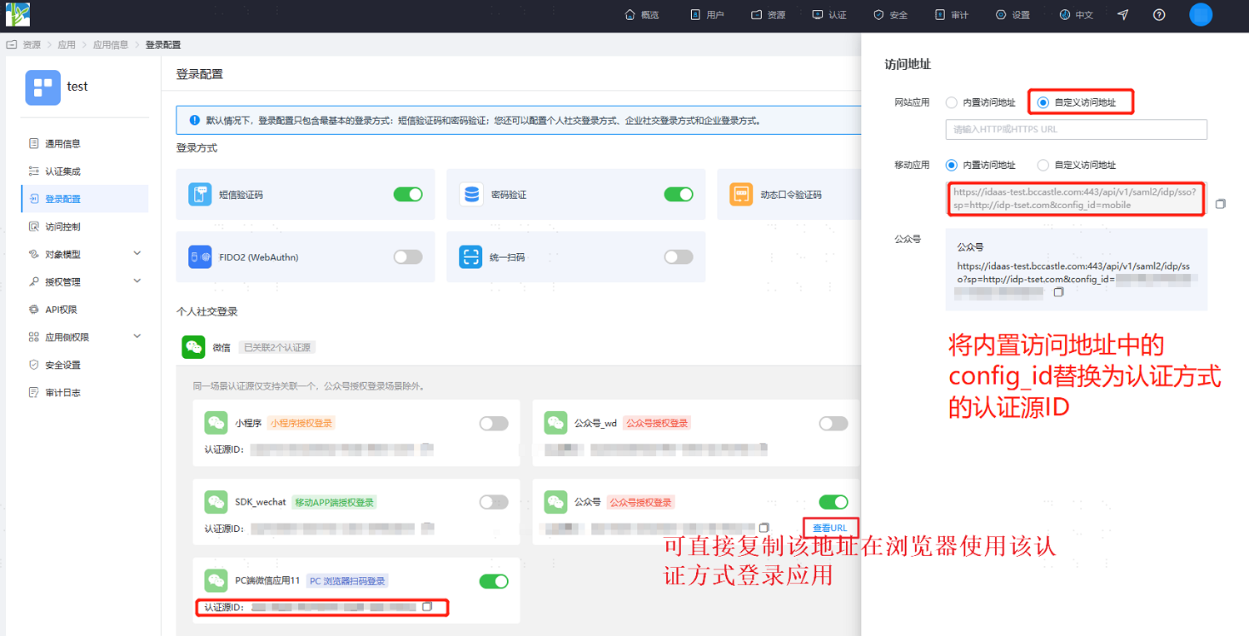
Task: Open the 访问控制 sidebar item
Action: tap(62, 226)
